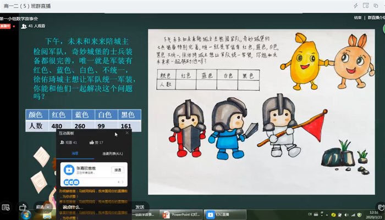
Task: Close the 互动面板 interaction panel
Action: point(127,133)
